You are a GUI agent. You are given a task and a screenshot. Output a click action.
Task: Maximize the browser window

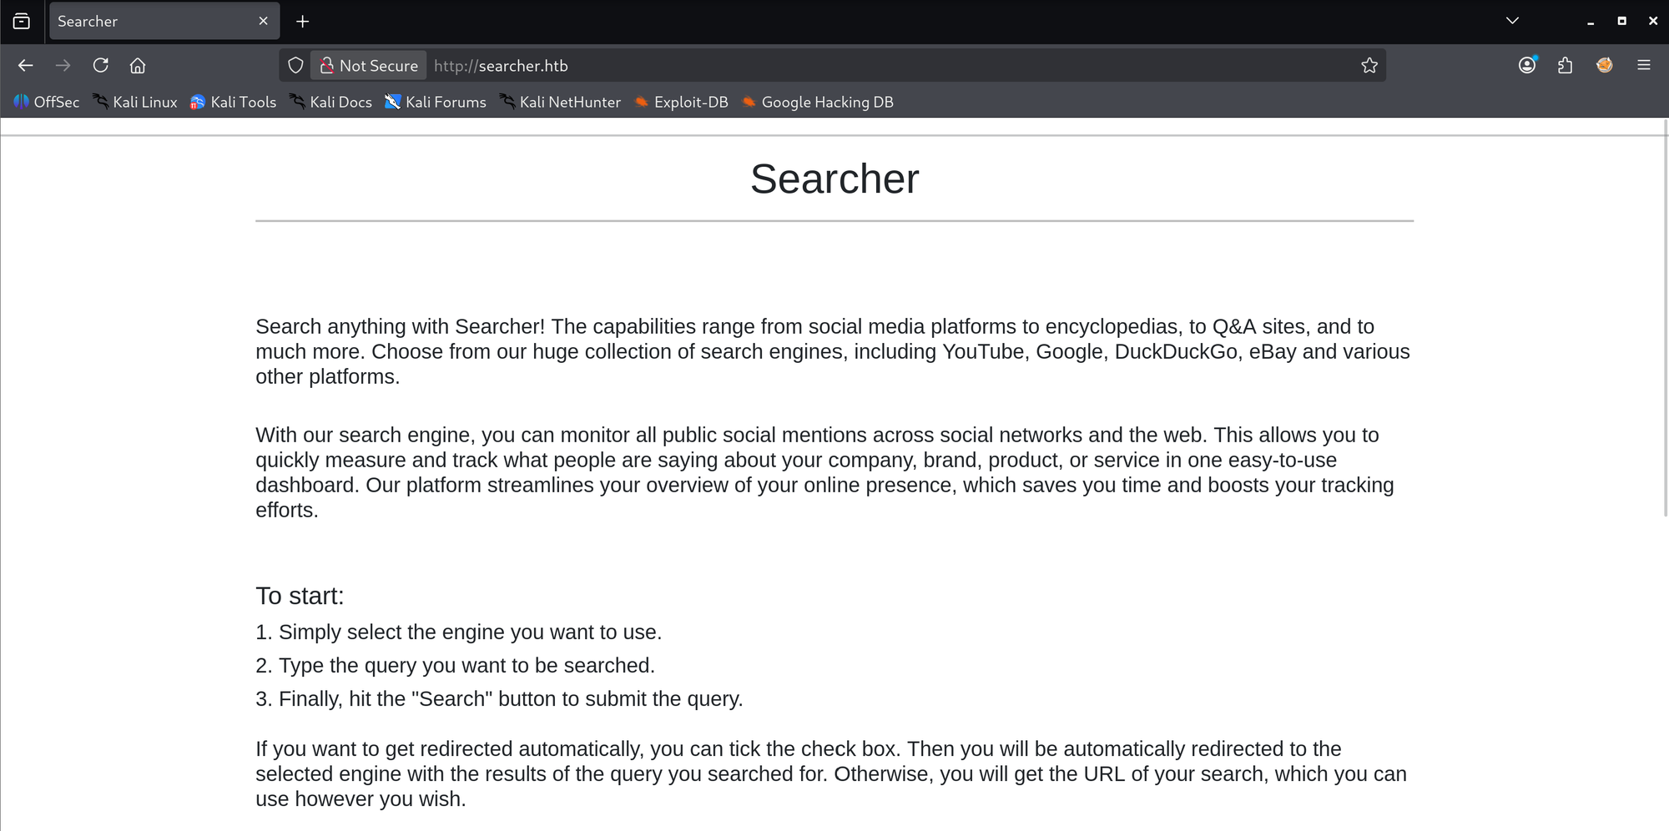tap(1621, 21)
